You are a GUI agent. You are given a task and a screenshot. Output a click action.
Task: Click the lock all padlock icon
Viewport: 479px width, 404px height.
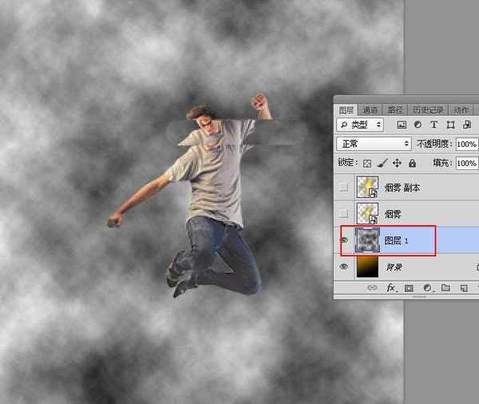412,163
